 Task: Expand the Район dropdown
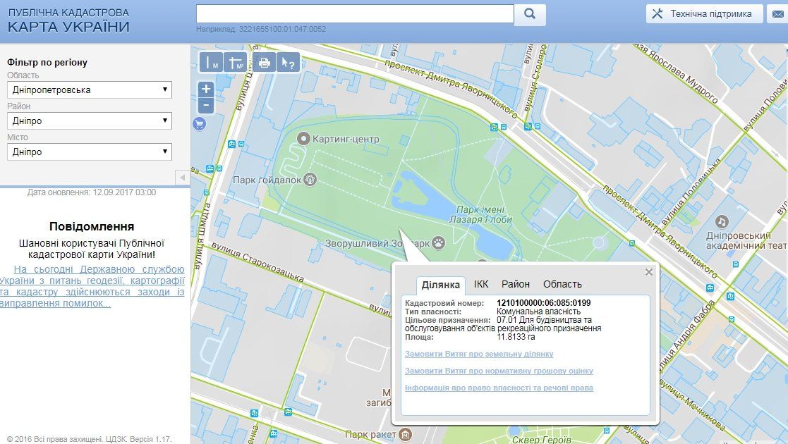[x=90, y=121]
